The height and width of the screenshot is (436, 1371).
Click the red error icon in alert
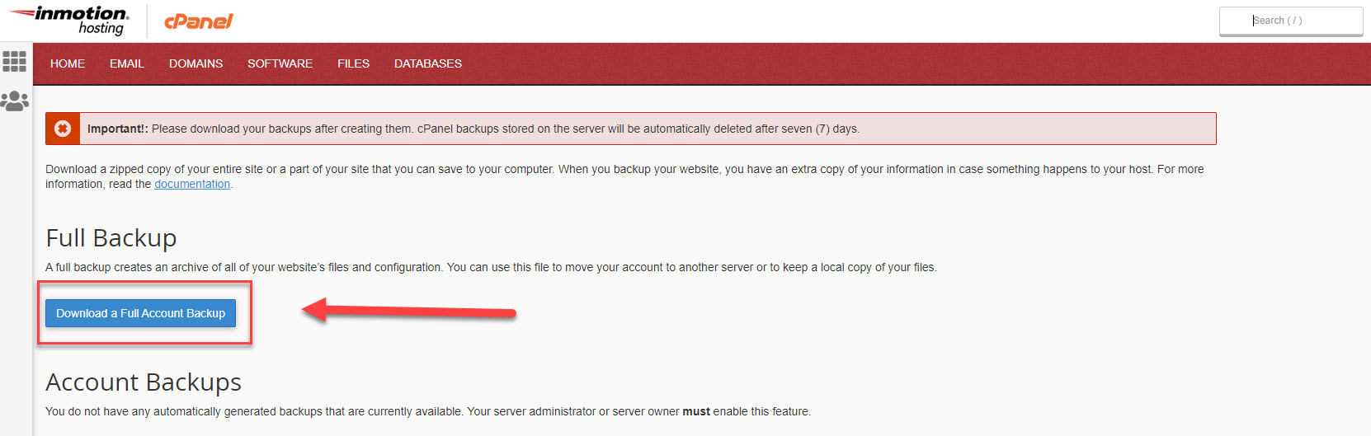(x=63, y=129)
